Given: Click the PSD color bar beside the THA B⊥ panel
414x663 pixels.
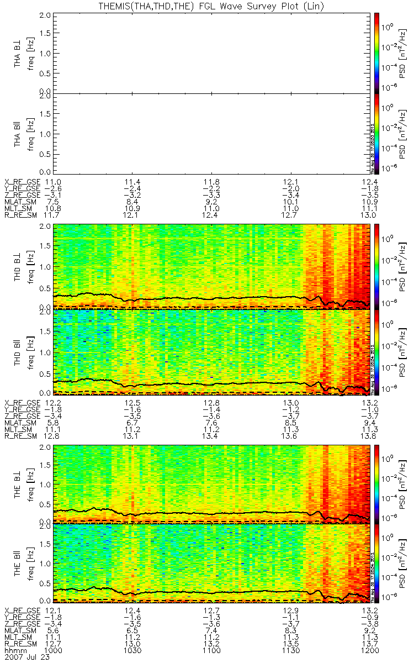Looking at the screenshot, I should 377,53.
